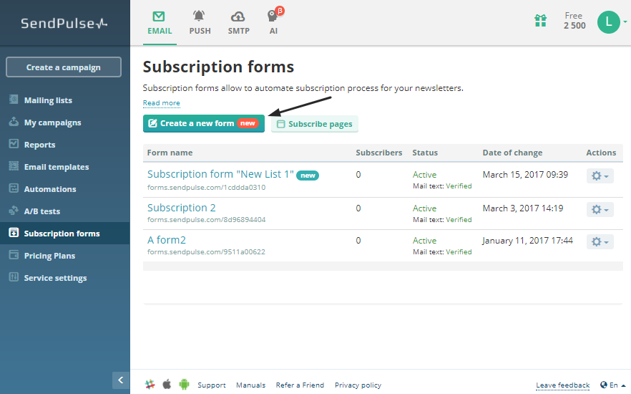The height and width of the screenshot is (394, 631).
Task: Open actions gear for A form2
Action: click(x=600, y=241)
